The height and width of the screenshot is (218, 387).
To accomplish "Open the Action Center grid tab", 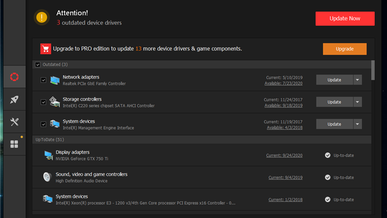I will pos(14,144).
